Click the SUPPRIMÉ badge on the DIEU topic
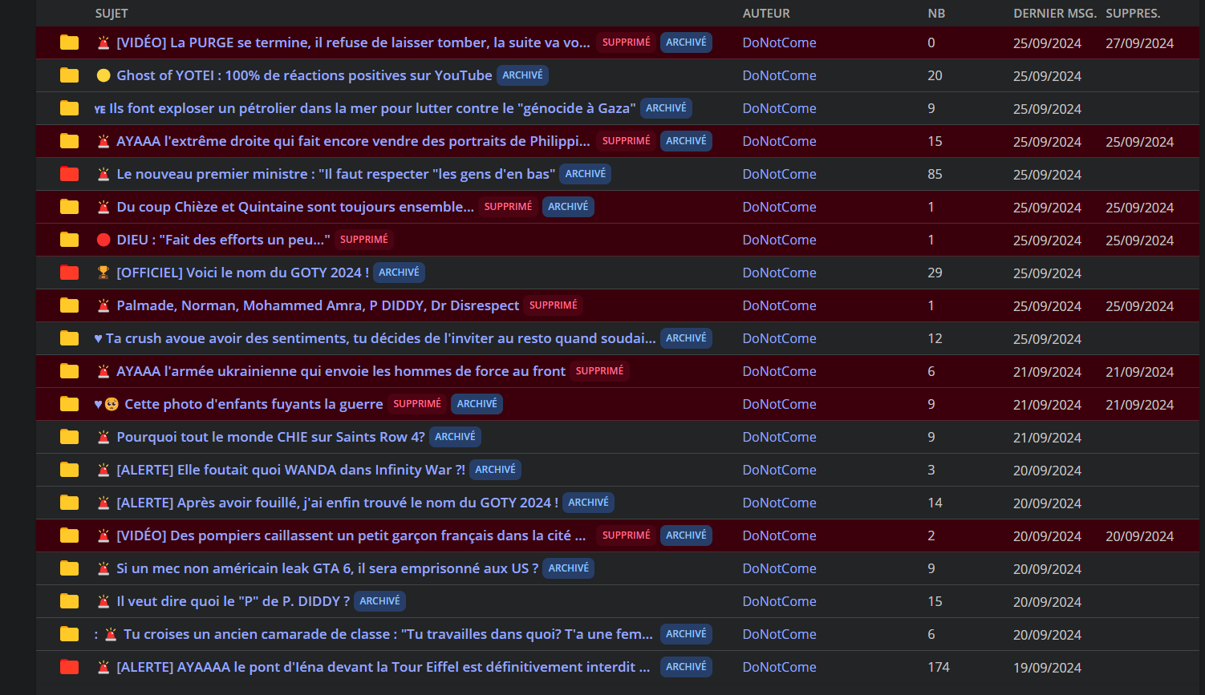The image size is (1205, 695). [x=364, y=240]
